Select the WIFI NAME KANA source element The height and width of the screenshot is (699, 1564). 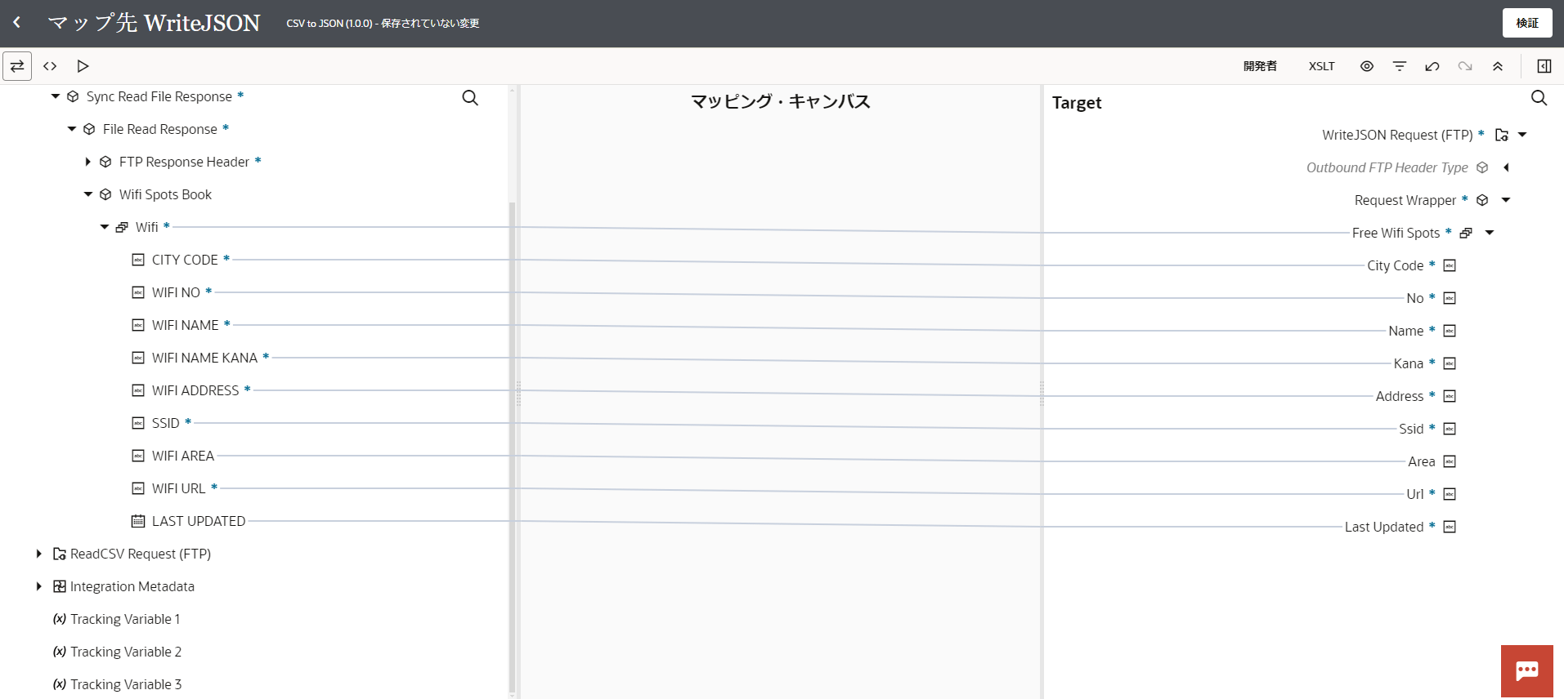[x=204, y=358]
